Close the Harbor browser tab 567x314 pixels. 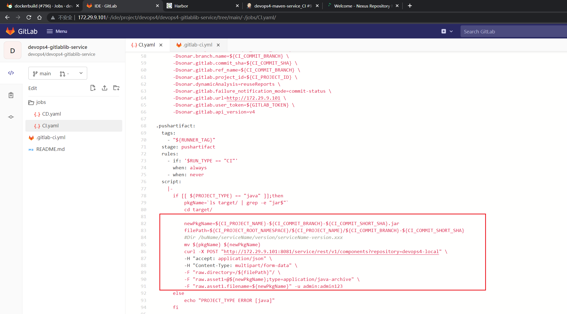coord(237,6)
